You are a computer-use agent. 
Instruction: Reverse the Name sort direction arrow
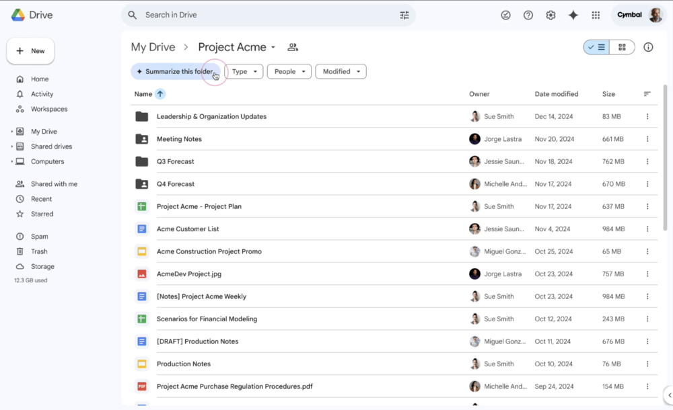point(160,94)
